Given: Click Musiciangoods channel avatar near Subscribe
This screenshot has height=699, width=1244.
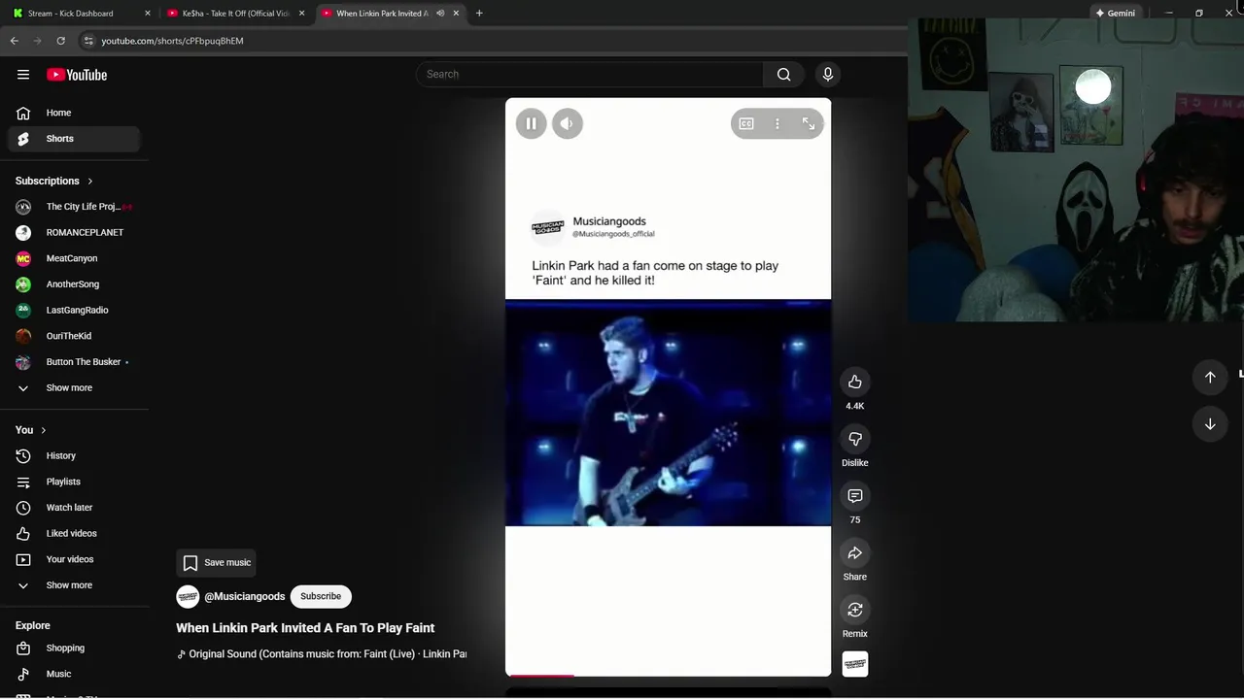Looking at the screenshot, I should click(188, 596).
